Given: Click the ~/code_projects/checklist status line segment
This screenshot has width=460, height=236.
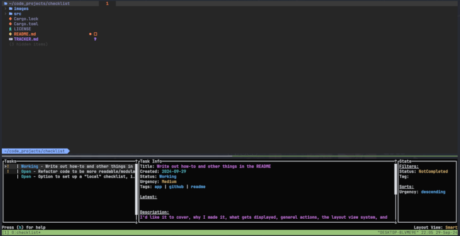Looking at the screenshot, I should tap(34, 151).
